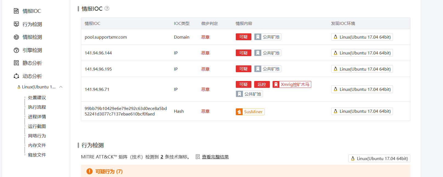The image size is (443, 177).
Task: Open 行为检测 in the sidebar
Action: click(32, 24)
